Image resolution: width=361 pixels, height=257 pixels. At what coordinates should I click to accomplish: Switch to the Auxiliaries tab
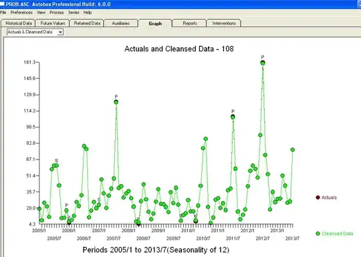121,23
